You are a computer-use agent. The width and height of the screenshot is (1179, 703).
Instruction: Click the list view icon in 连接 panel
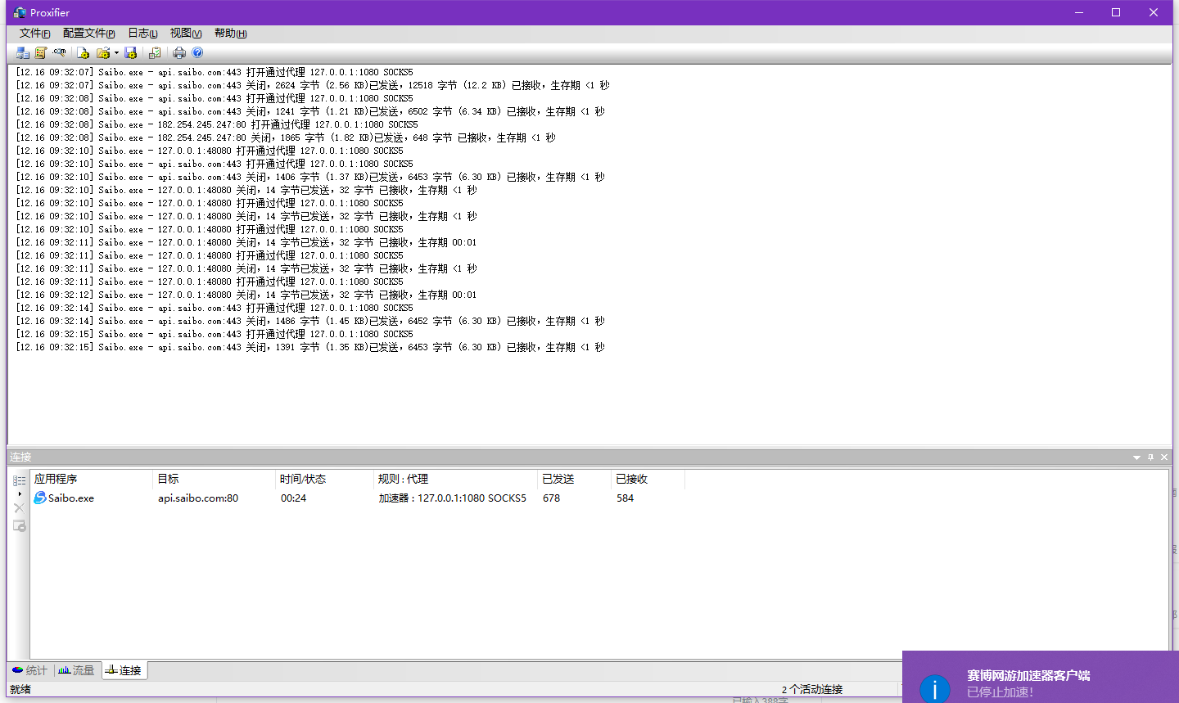(x=19, y=480)
